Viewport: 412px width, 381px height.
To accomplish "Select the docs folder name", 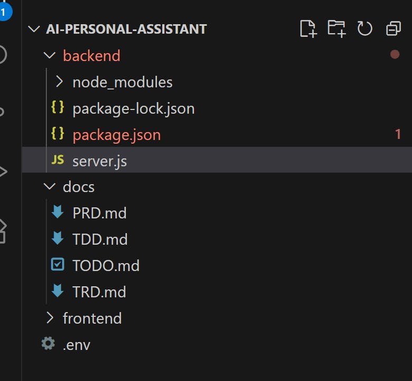I will pyautogui.click(x=79, y=187).
